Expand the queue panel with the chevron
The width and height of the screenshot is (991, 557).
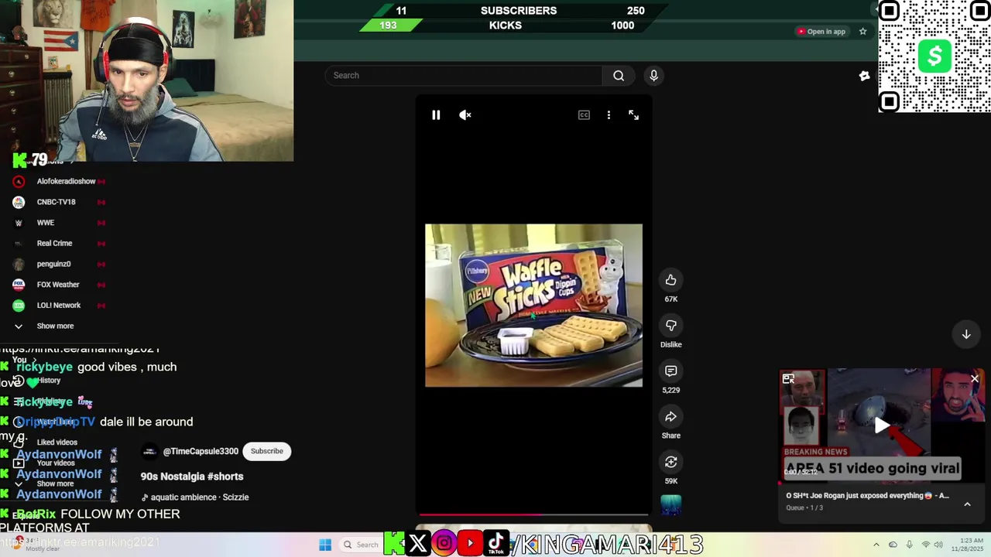967,504
